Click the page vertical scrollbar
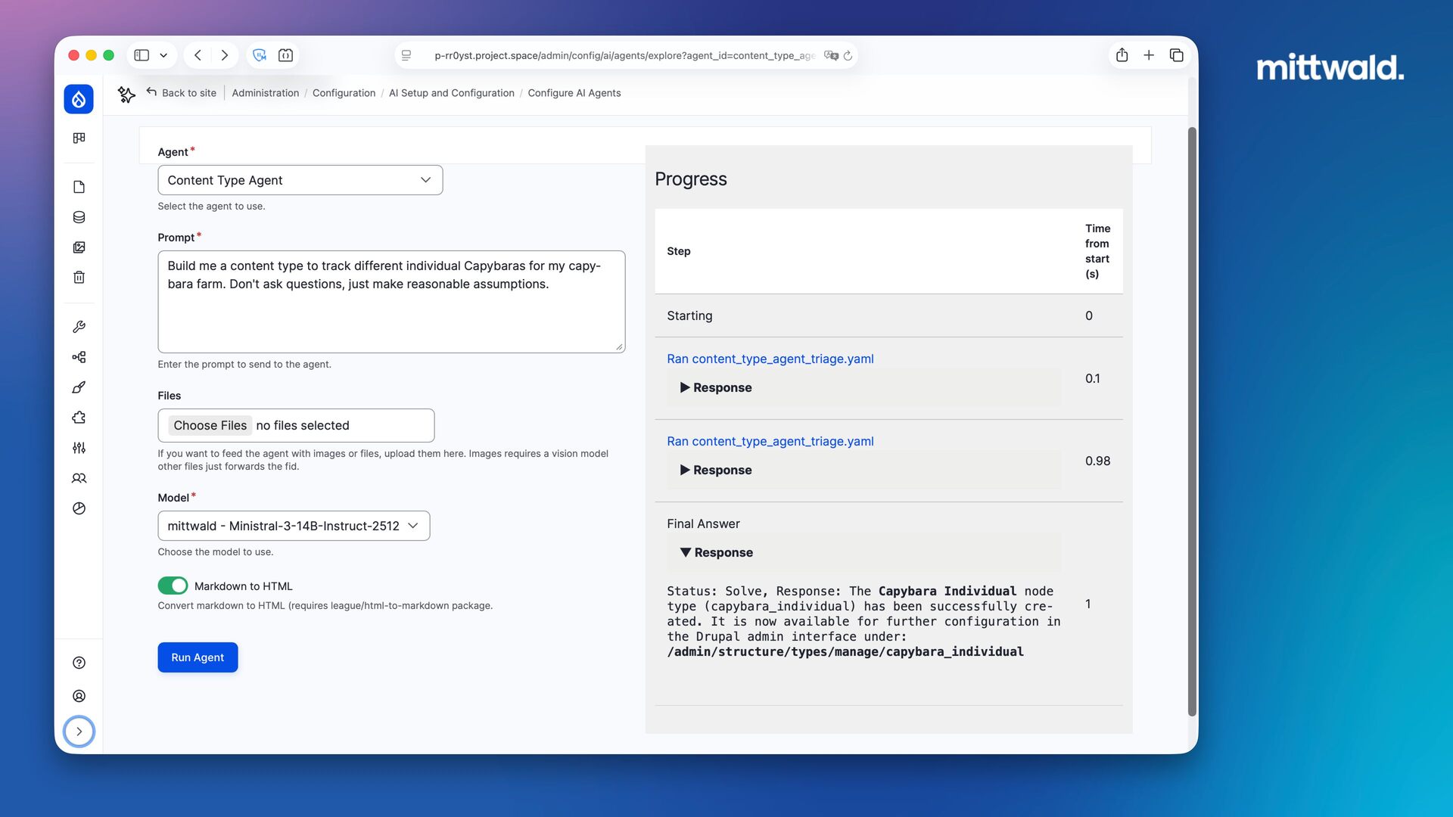1453x817 pixels. pos(1192,424)
